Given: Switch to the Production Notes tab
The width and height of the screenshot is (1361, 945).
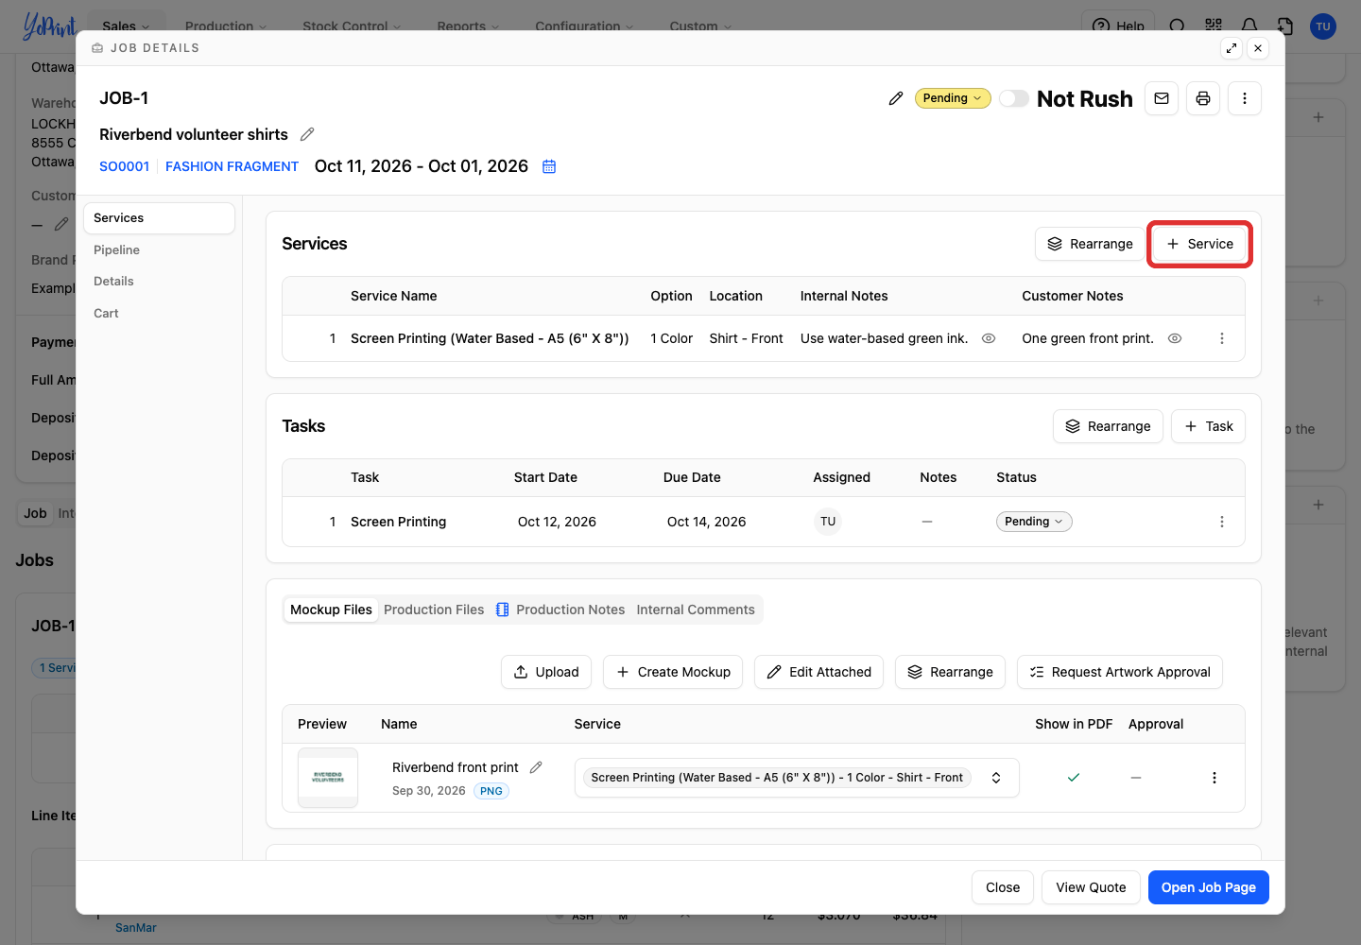Looking at the screenshot, I should [560, 610].
